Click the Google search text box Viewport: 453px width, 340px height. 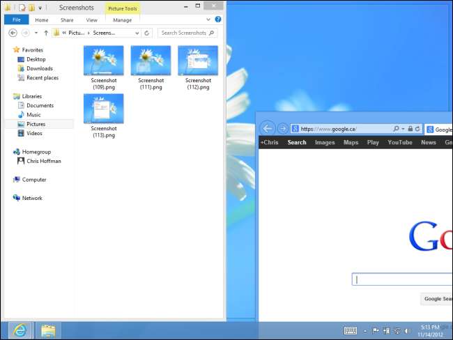click(402, 279)
